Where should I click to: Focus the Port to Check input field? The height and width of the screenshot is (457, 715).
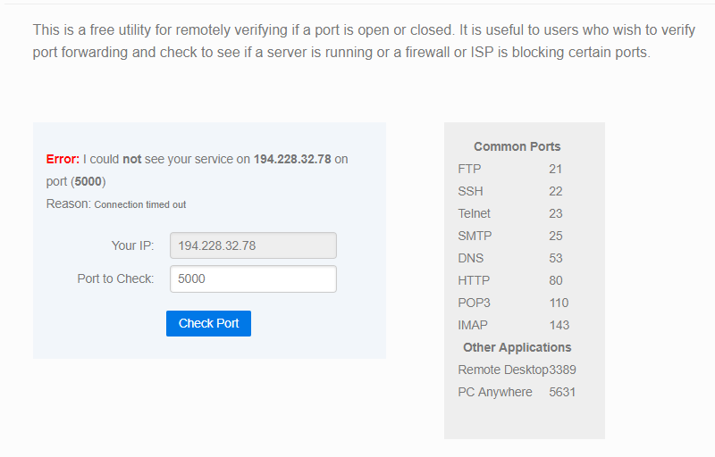(253, 278)
